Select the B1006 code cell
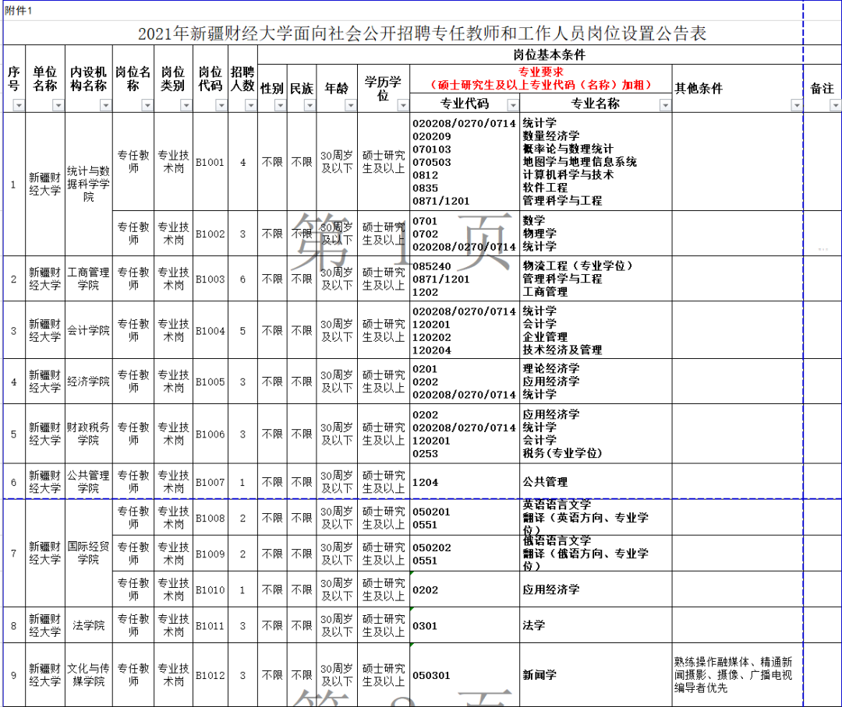 (x=210, y=434)
